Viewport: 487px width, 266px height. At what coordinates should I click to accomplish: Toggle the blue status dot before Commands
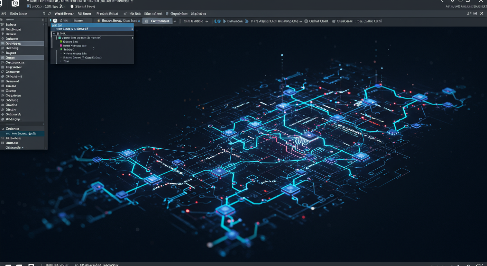(138, 21)
